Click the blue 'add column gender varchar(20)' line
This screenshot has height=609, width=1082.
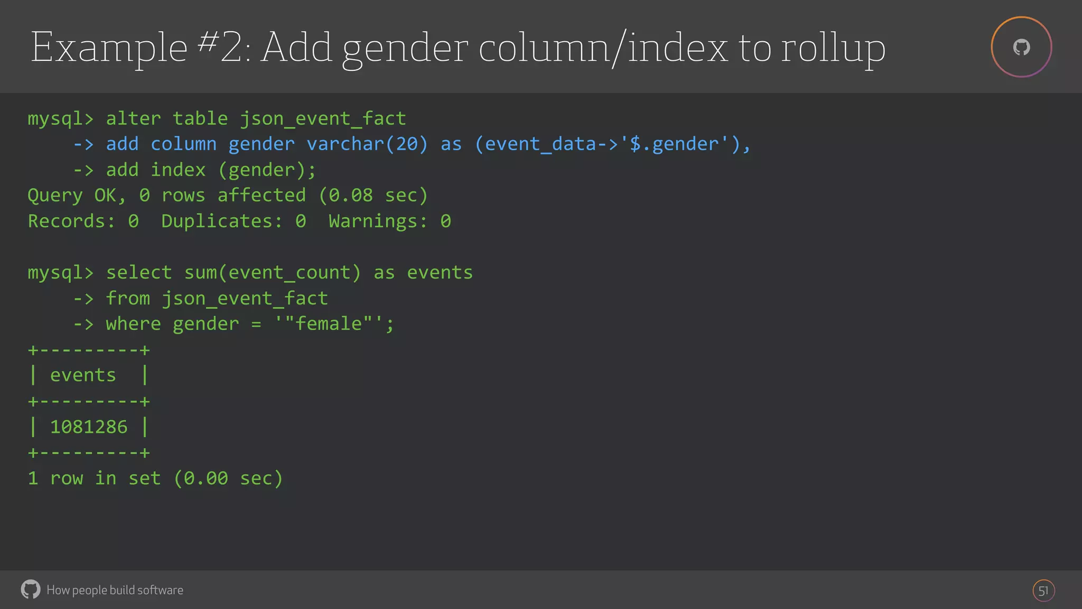click(412, 144)
